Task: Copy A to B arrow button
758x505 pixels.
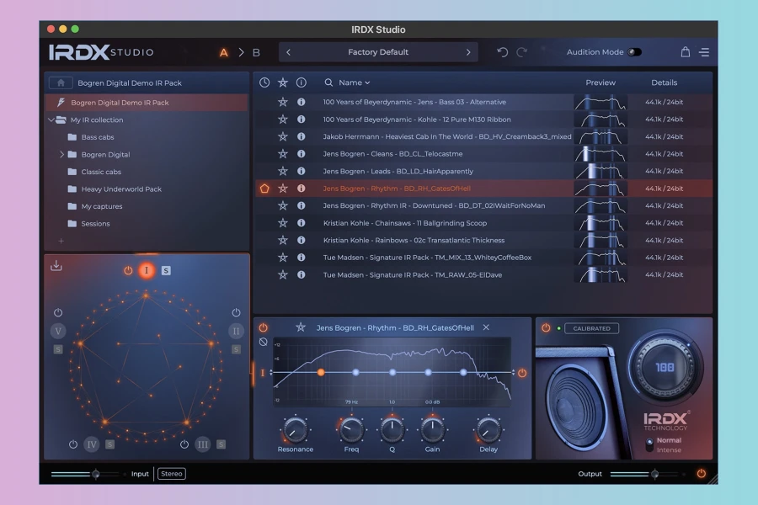Action: pos(241,52)
